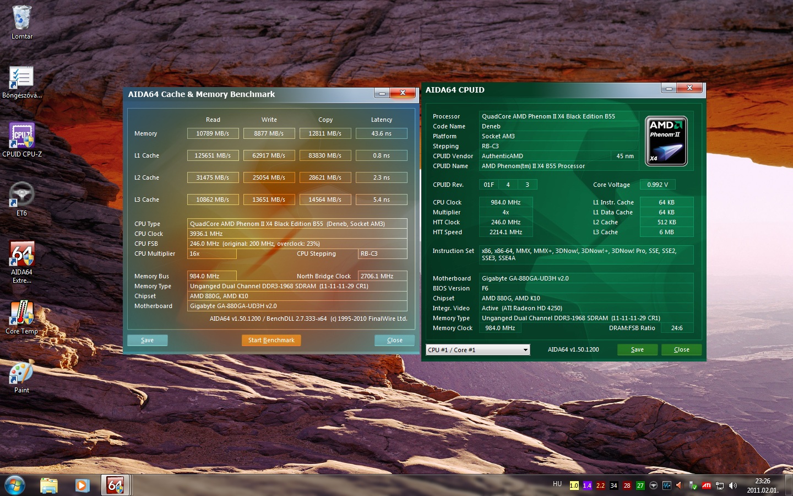Click Start Benchmark button
This screenshot has height=496, width=793.
[271, 340]
